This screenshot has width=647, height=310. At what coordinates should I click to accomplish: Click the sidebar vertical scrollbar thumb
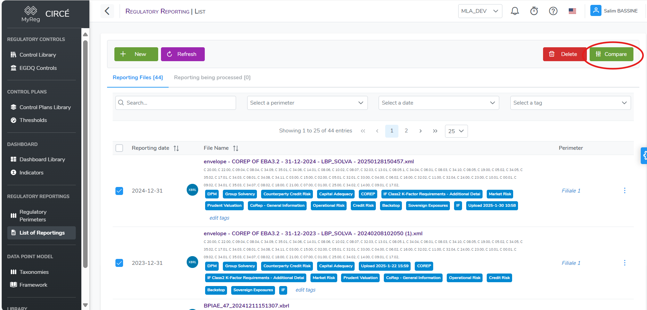(85, 154)
